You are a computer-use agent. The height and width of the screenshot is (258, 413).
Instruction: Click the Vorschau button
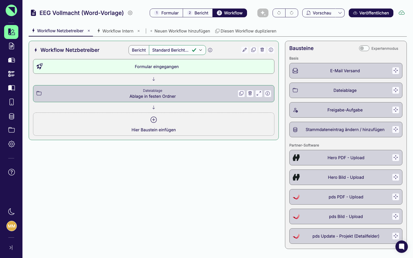[319, 13]
